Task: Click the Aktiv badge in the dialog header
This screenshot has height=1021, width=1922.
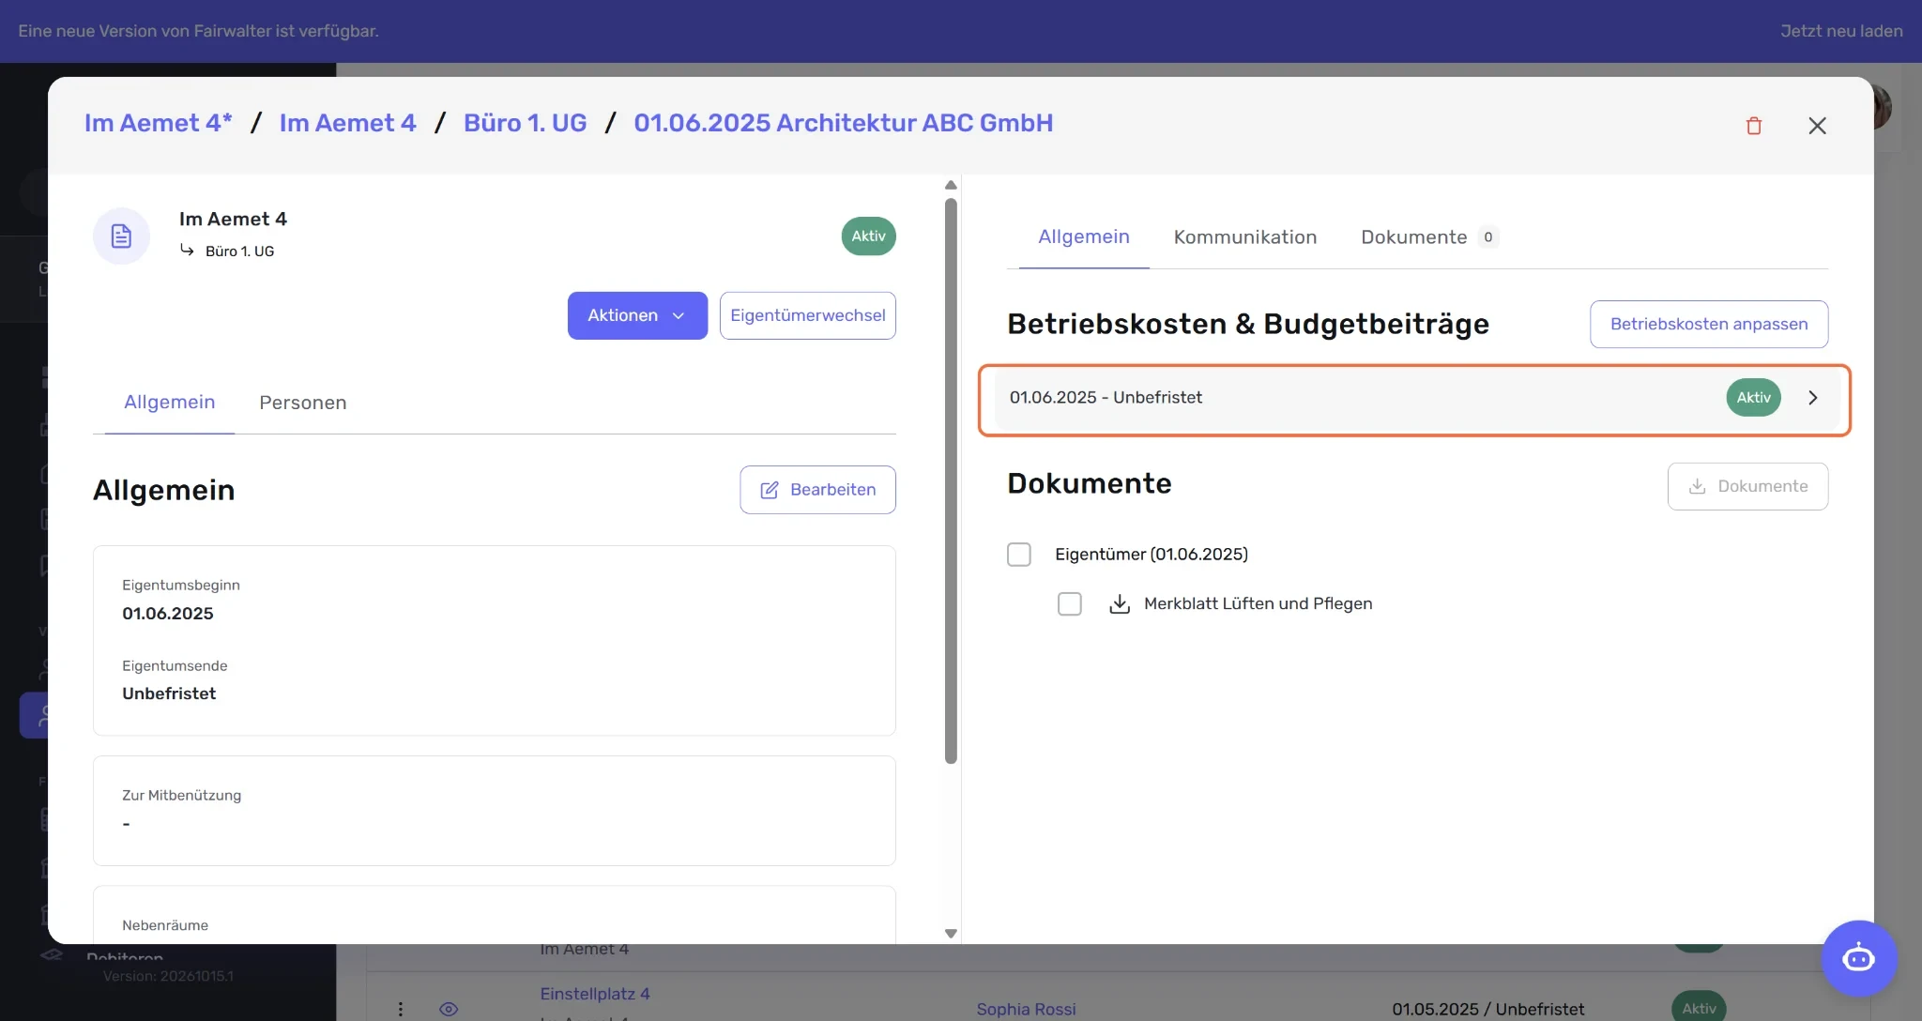Action: (868, 236)
